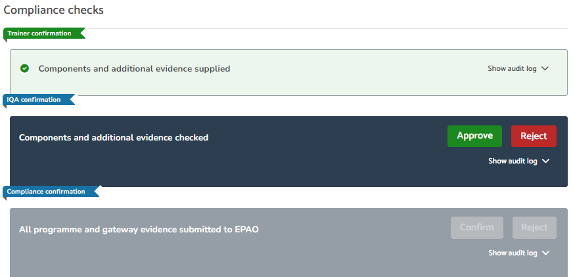
Task: Expand Show audit log under Approve button
Action: (x=519, y=161)
